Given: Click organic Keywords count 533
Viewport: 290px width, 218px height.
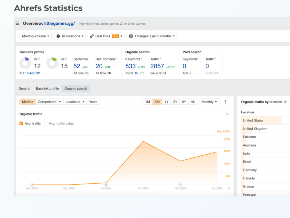Looking at the screenshot, I should point(130,66).
